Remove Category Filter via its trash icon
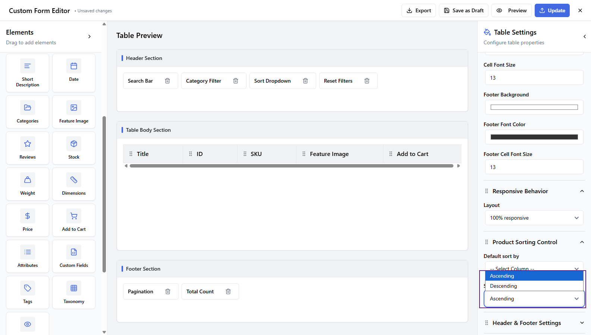The image size is (591, 335). click(236, 81)
